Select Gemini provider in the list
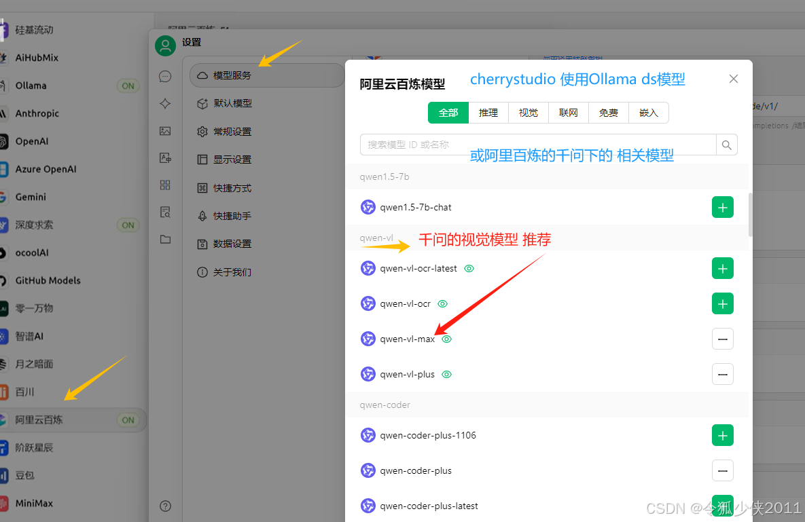The image size is (805, 522). [x=73, y=197]
